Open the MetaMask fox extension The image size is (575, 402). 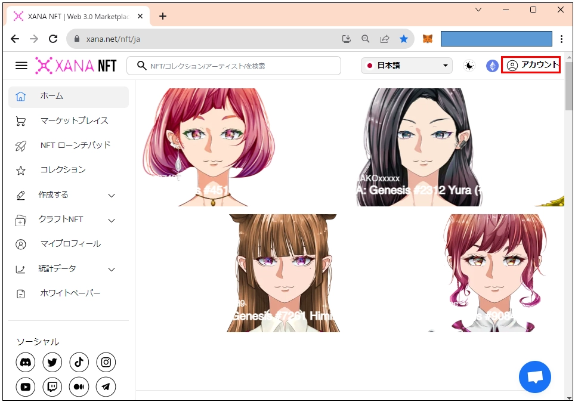point(428,39)
